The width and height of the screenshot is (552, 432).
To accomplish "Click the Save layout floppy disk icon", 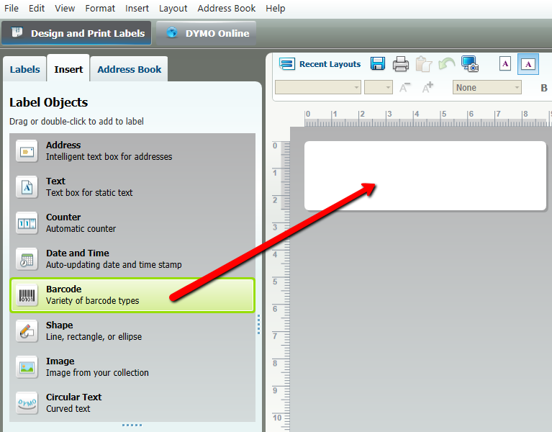I will tap(378, 64).
